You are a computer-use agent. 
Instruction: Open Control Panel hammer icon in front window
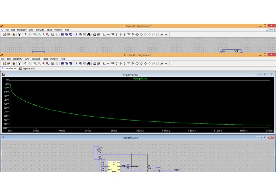19,63
